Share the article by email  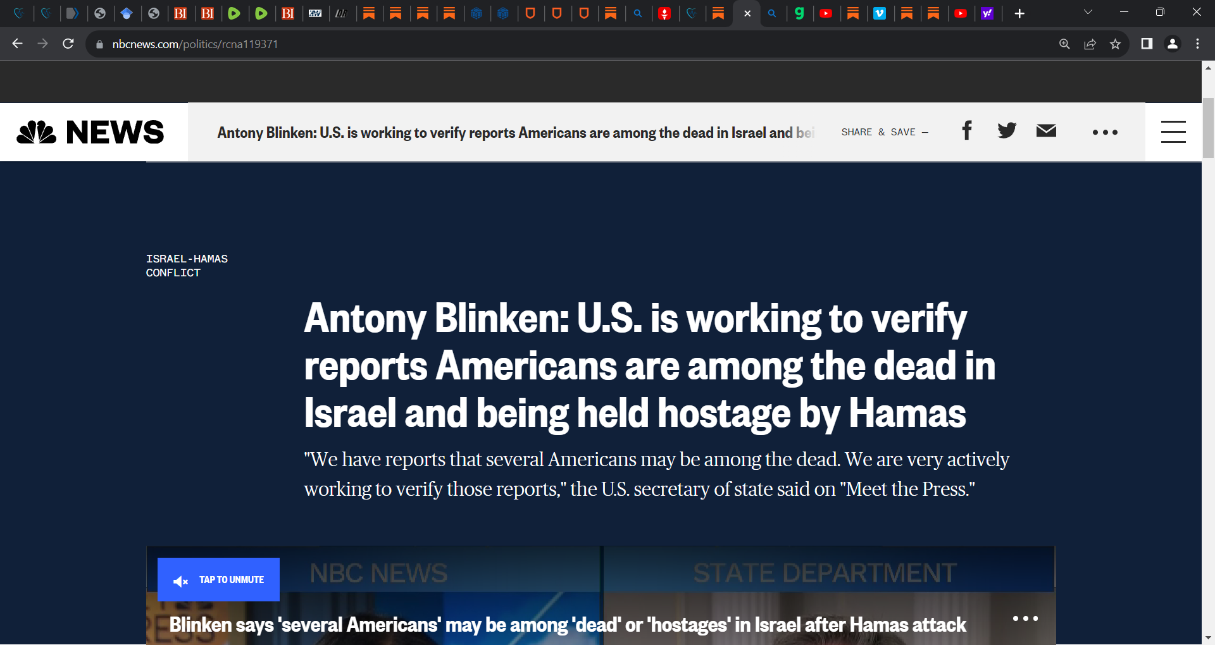click(1047, 131)
